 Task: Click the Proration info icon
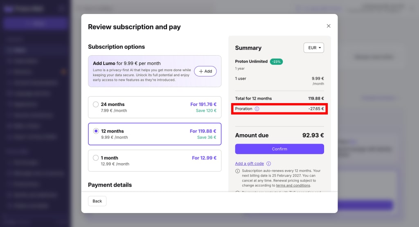(x=257, y=109)
